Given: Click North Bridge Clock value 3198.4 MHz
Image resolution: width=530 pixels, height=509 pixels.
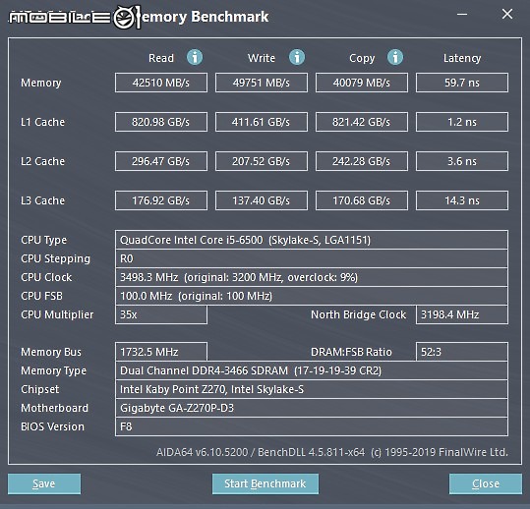Looking at the screenshot, I should coord(462,314).
